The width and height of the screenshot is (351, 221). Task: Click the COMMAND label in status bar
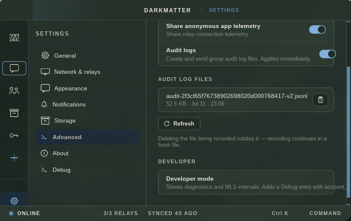coord(325,213)
